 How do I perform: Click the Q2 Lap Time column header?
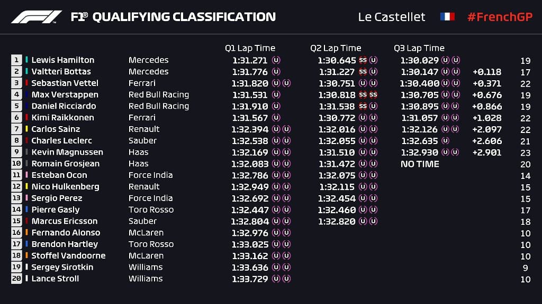[336, 48]
